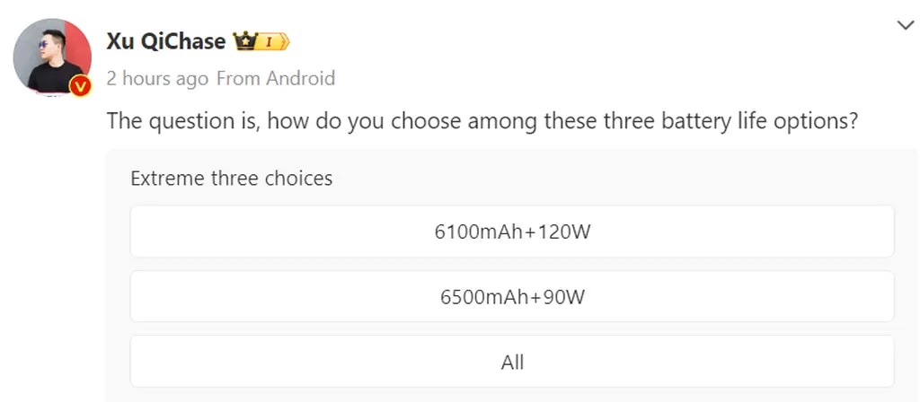This screenshot has height=402, width=920.
Task: Open Xu QiChase's profile avatar
Action: coord(51,57)
